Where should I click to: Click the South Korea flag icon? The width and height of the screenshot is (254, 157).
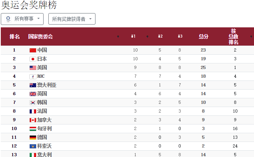point(33,103)
